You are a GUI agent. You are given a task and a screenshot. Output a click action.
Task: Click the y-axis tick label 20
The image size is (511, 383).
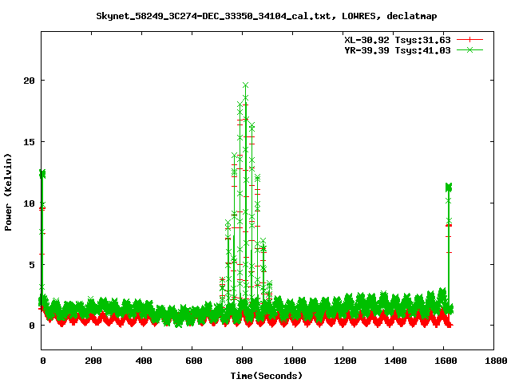coord(29,81)
